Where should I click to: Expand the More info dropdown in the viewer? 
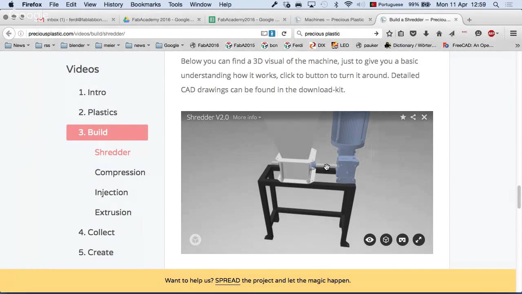pyautogui.click(x=247, y=117)
